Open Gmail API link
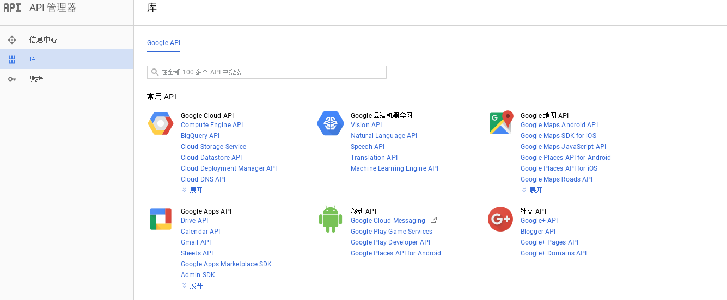 (196, 242)
